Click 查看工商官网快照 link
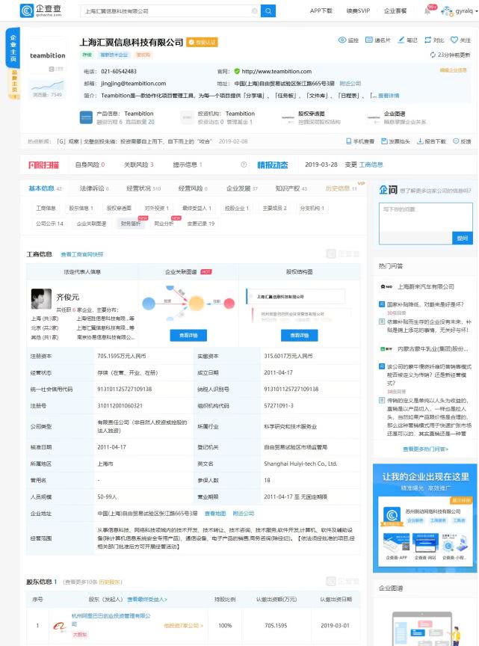This screenshot has width=479, height=646. coord(82,255)
